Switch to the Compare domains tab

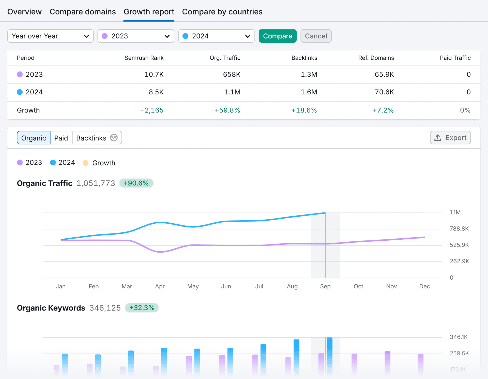[x=83, y=11]
